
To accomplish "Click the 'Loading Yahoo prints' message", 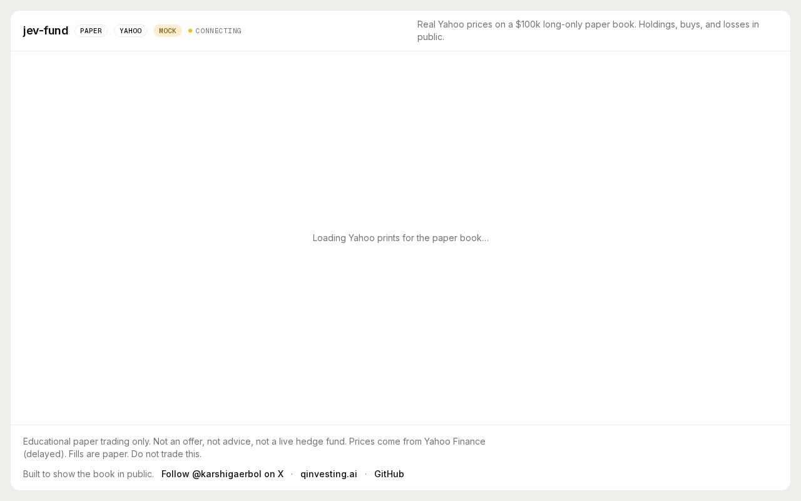I will pos(400,238).
